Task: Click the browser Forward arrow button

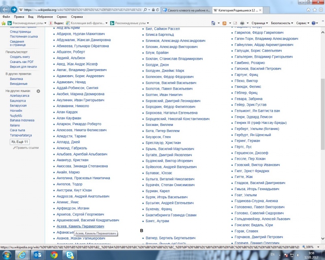Action: (14, 9)
